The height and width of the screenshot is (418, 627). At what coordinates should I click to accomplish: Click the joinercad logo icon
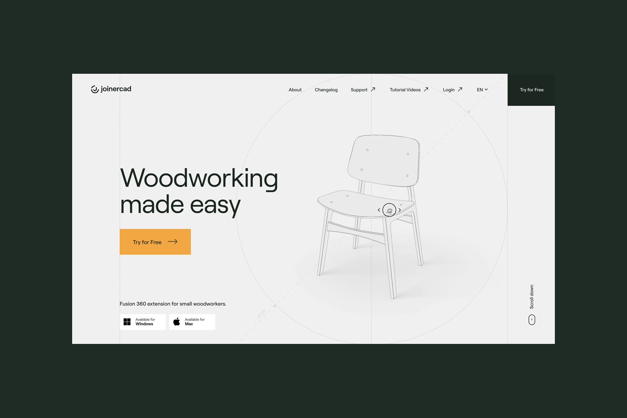pos(95,89)
